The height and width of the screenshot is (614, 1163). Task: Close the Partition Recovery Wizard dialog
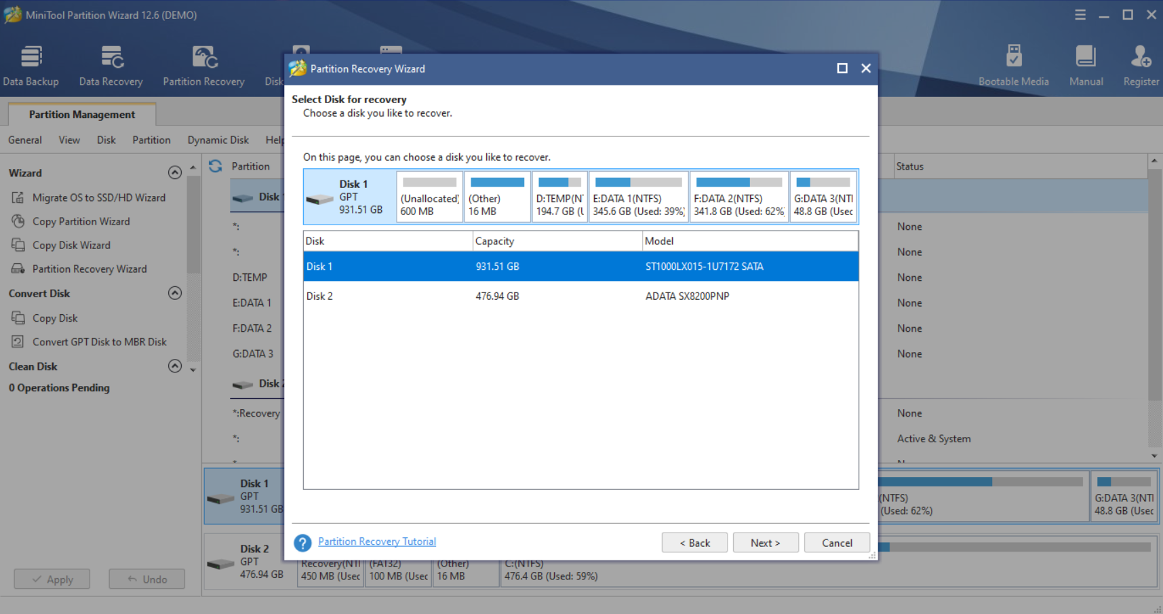point(866,69)
